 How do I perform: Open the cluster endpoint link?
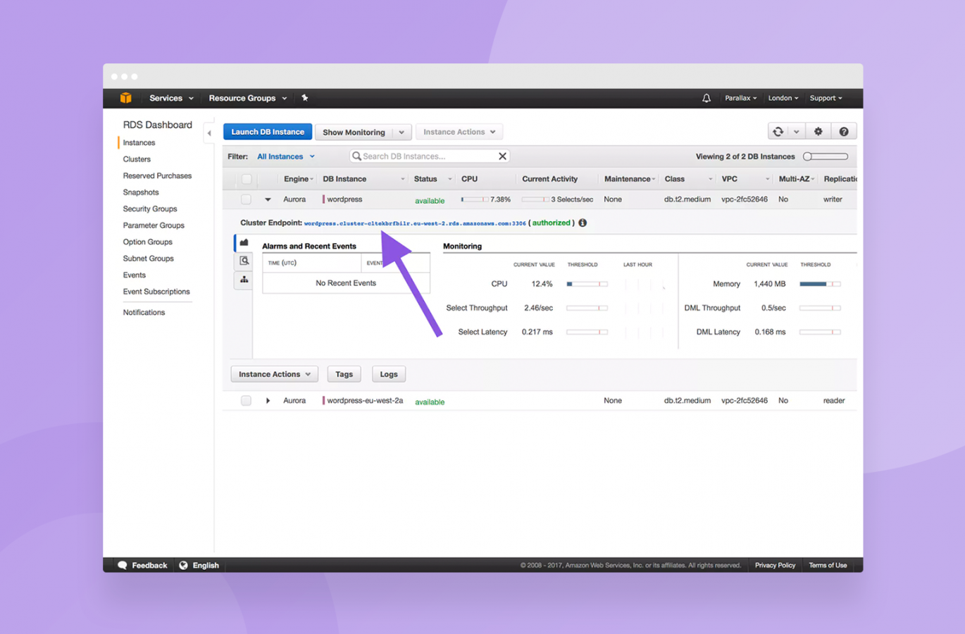coord(415,223)
